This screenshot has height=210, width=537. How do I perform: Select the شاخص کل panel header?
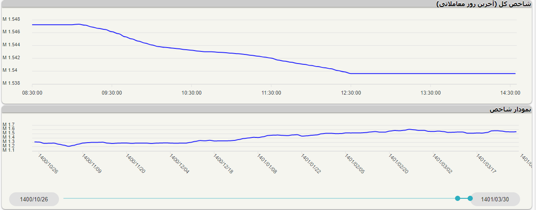click(x=483, y=4)
